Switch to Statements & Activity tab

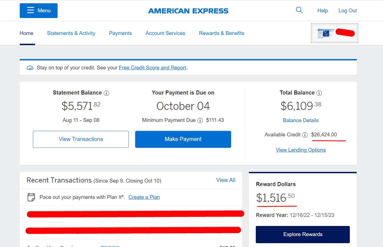pyautogui.click(x=71, y=33)
